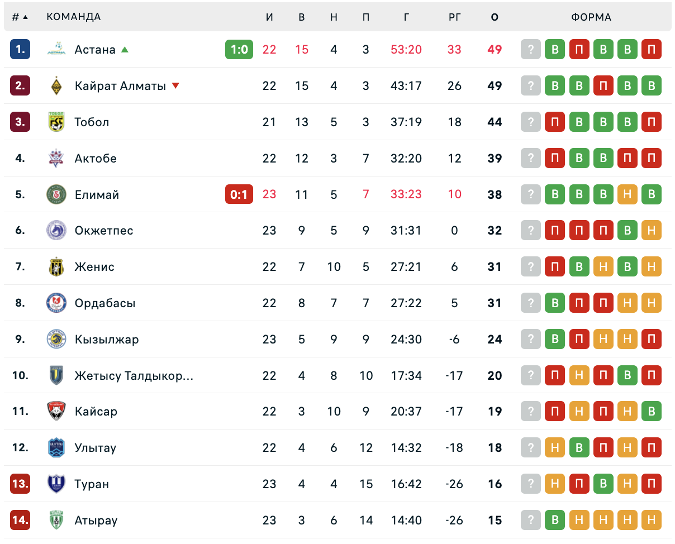The image size is (675, 544).
Task: Open the Ордабасы team name link
Action: pos(105,303)
